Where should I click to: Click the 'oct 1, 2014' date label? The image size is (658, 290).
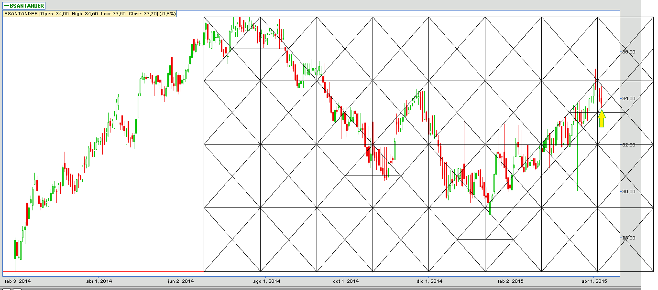click(x=346, y=281)
